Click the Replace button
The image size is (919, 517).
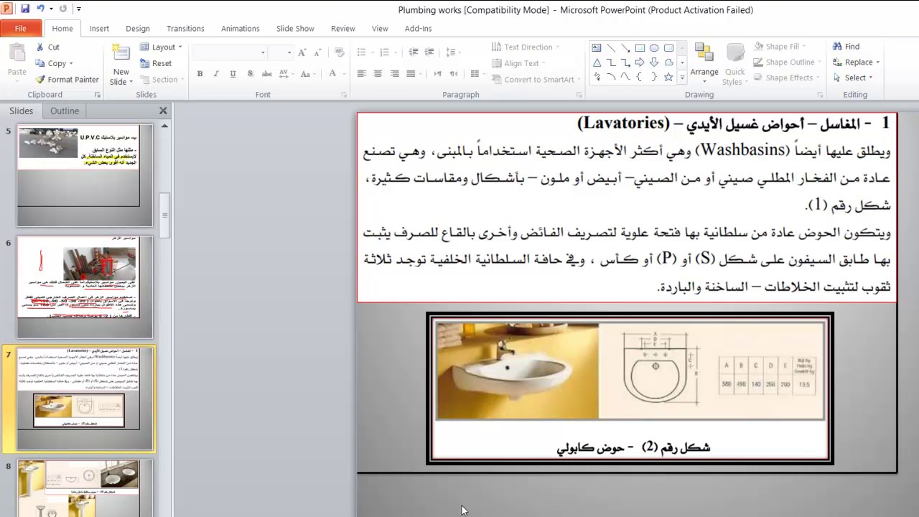856,62
